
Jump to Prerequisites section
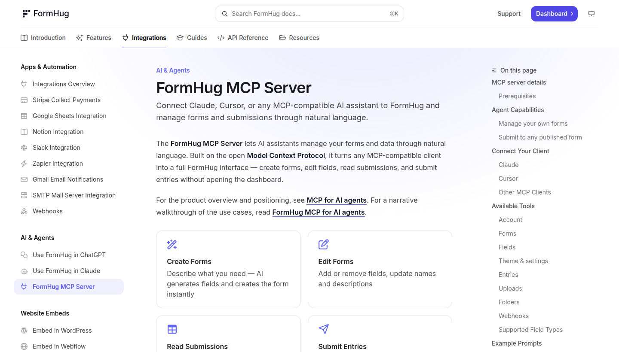517,96
